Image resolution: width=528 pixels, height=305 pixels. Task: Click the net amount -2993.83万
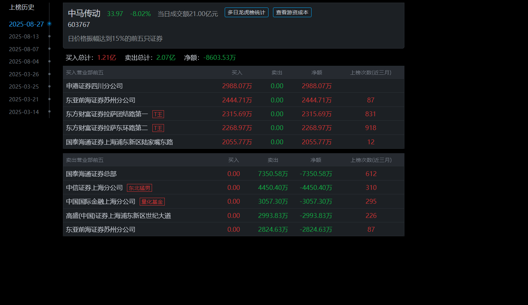(316, 216)
